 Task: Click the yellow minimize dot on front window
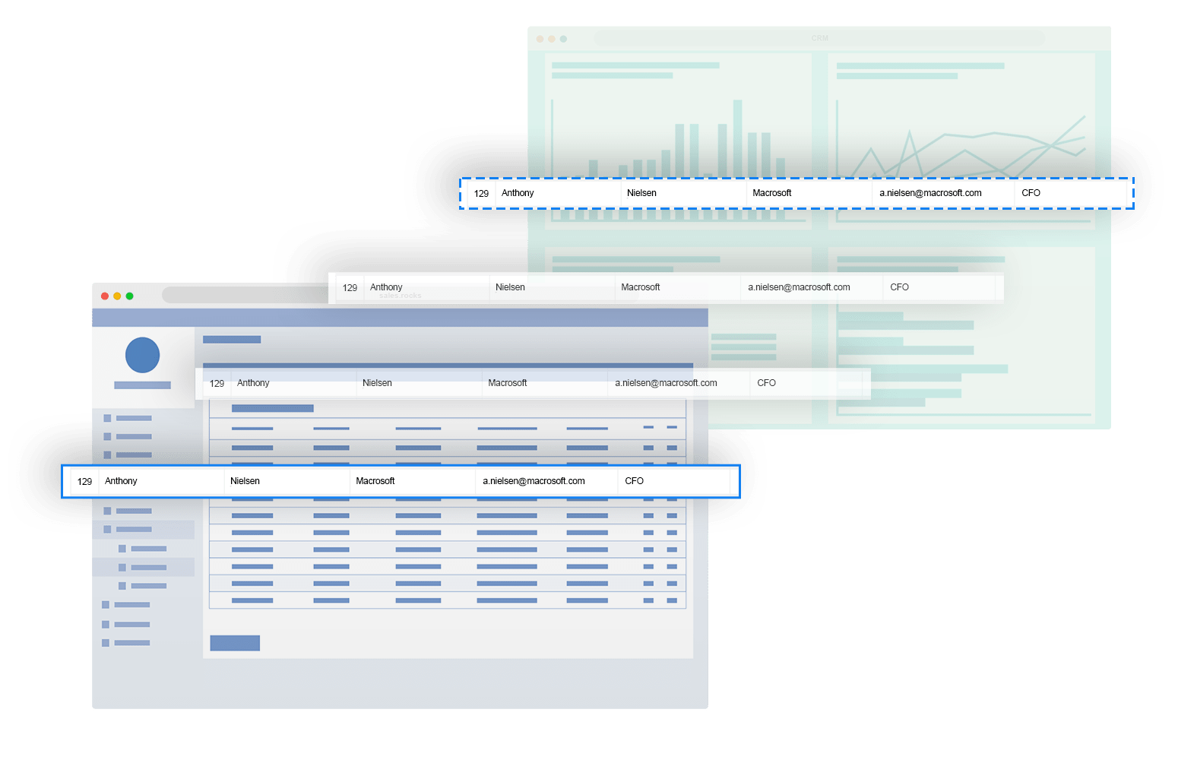(x=117, y=296)
